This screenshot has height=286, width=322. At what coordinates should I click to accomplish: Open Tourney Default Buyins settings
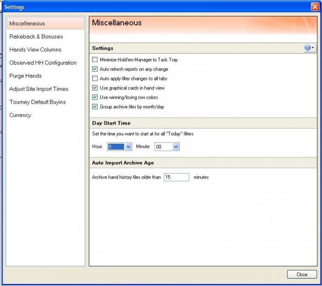coord(38,102)
